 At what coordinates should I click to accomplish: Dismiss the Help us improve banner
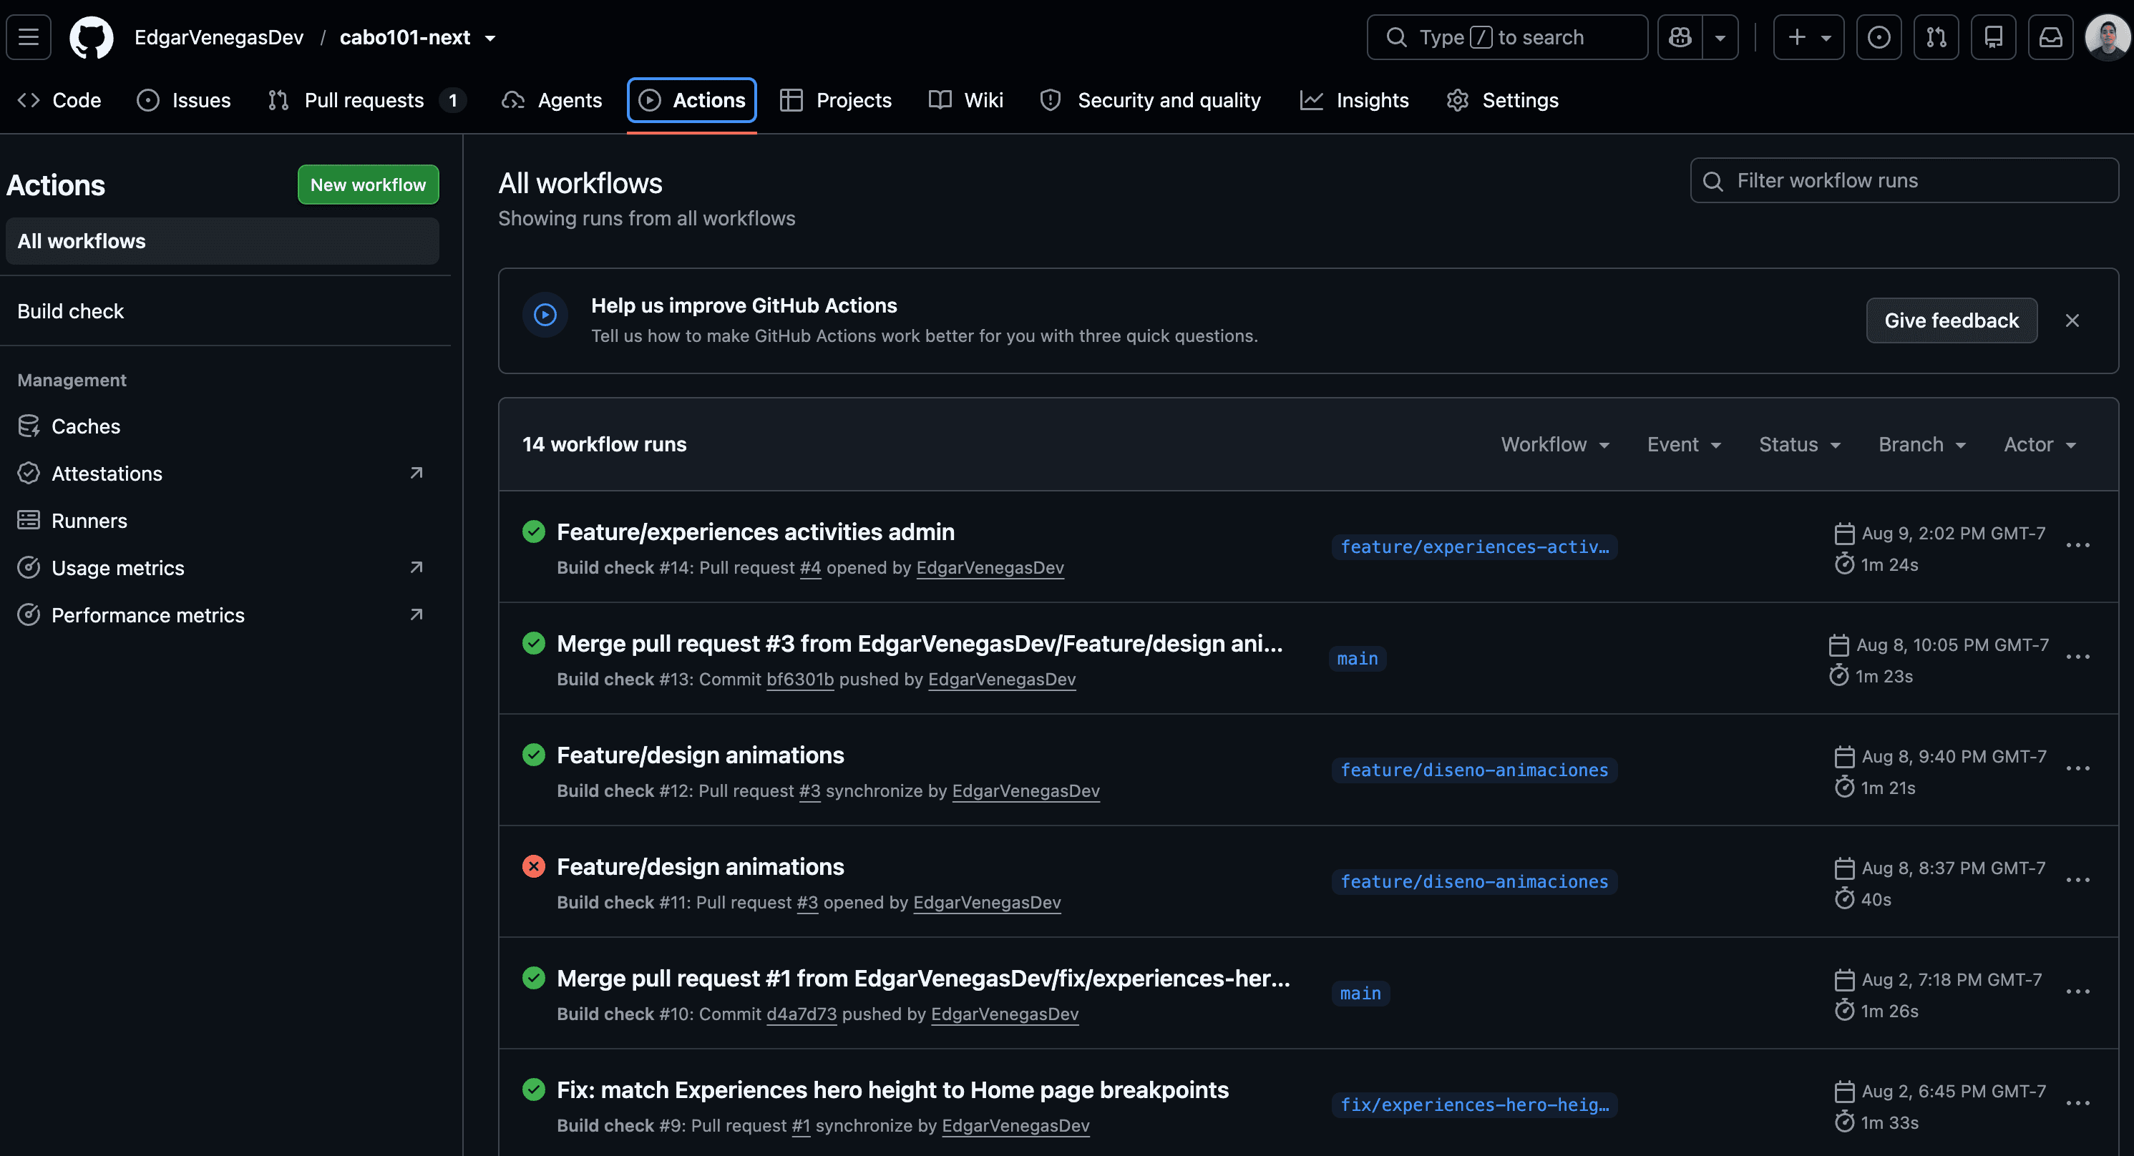(x=2072, y=320)
